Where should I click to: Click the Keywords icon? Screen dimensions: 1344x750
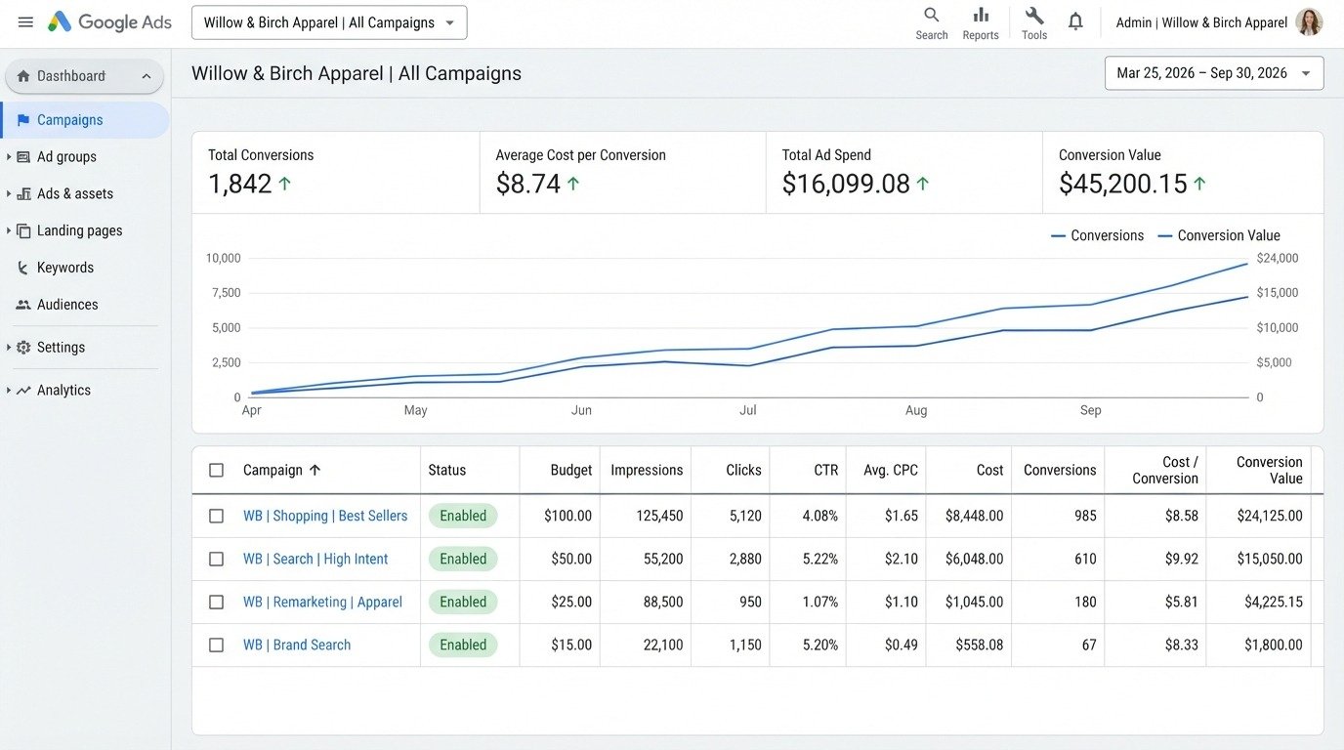(x=23, y=268)
